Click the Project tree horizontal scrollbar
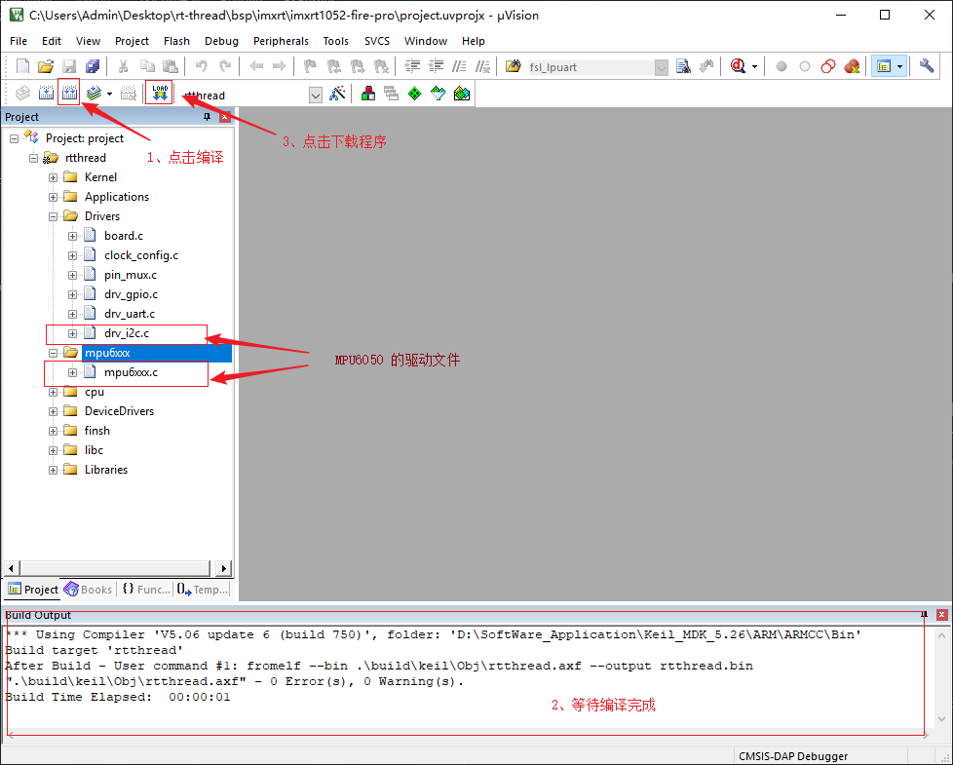 click(117, 568)
